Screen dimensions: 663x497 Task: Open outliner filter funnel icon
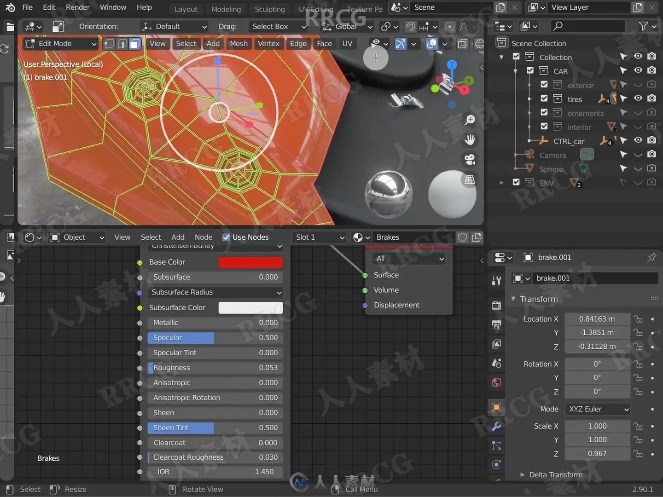[x=644, y=26]
